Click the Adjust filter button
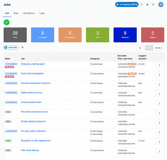167x160 pixels. (x=11, y=47)
